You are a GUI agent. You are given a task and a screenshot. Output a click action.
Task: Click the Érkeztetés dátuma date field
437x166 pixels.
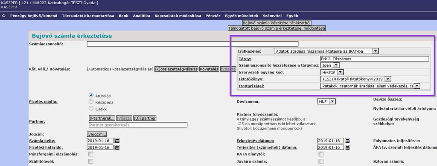click(x=330, y=141)
